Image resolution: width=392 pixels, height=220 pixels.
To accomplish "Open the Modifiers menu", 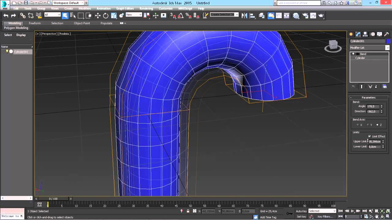I will pos(85,9).
